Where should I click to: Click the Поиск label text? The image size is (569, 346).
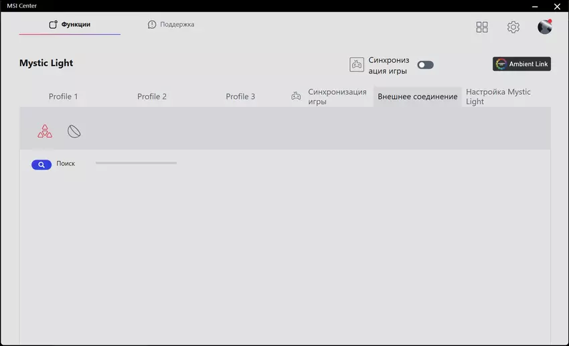[66, 164]
